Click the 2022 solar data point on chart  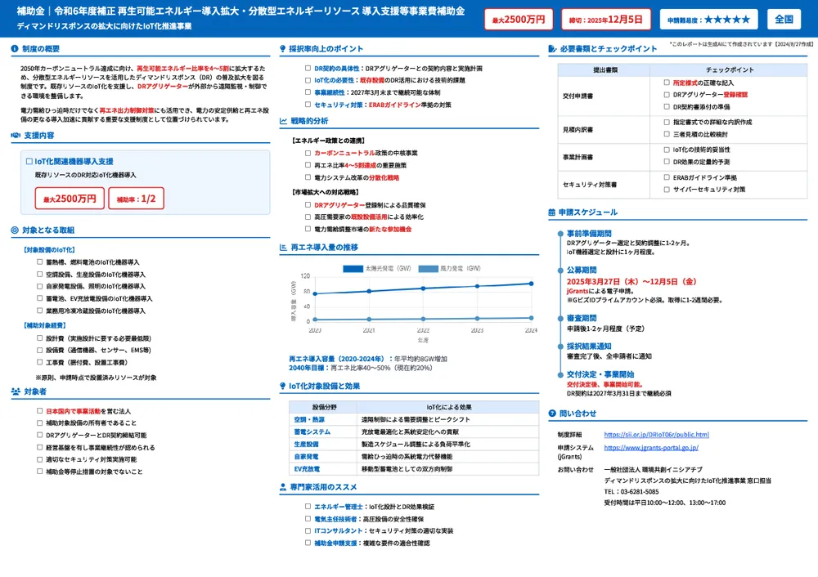pyautogui.click(x=423, y=288)
